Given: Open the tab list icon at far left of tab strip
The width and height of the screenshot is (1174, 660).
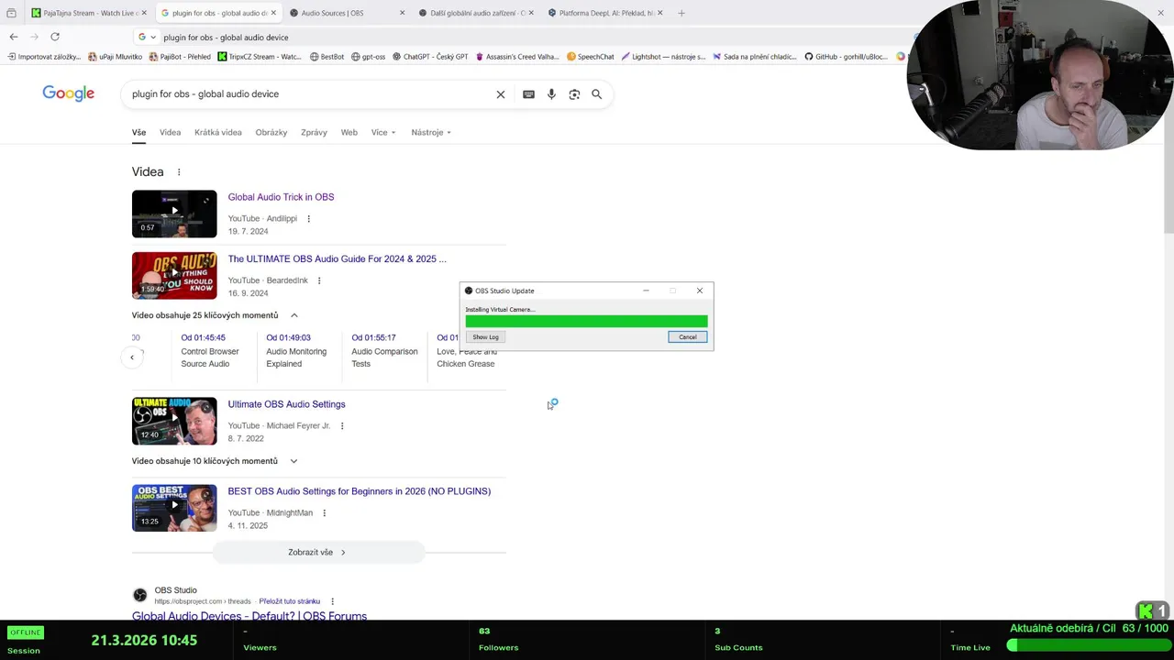Looking at the screenshot, I should (x=11, y=13).
